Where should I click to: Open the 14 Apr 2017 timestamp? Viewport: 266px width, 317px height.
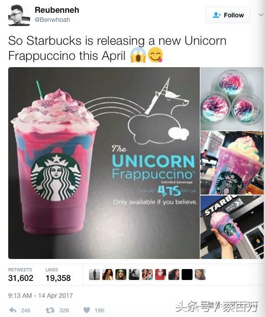[x=41, y=296]
